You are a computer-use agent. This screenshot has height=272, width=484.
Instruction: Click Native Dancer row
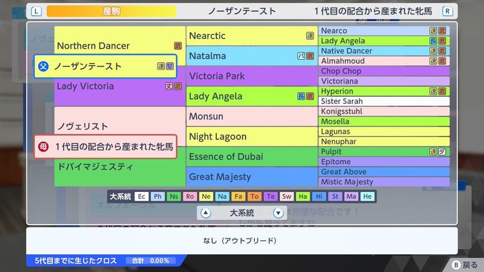tap(383, 51)
